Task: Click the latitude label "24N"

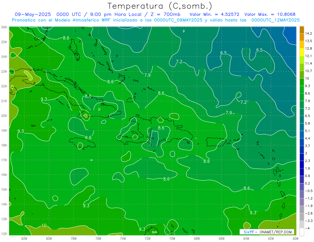Action: (4, 57)
